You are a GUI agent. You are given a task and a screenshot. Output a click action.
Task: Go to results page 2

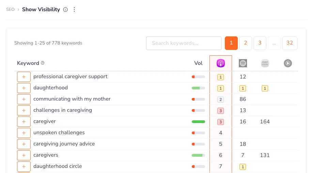pos(246,43)
